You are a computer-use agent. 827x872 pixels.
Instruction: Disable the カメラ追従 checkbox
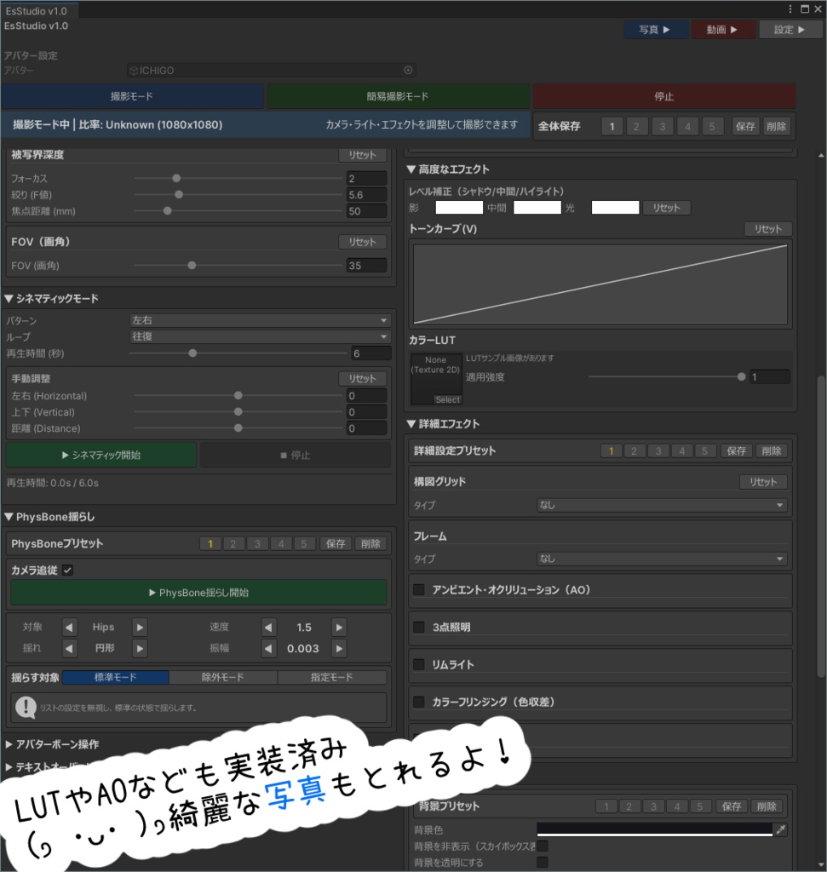(x=70, y=571)
